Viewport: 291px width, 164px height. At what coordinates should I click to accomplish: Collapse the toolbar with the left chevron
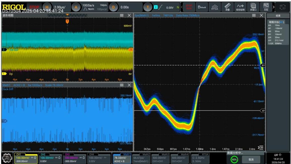pyautogui.click(x=182, y=7)
